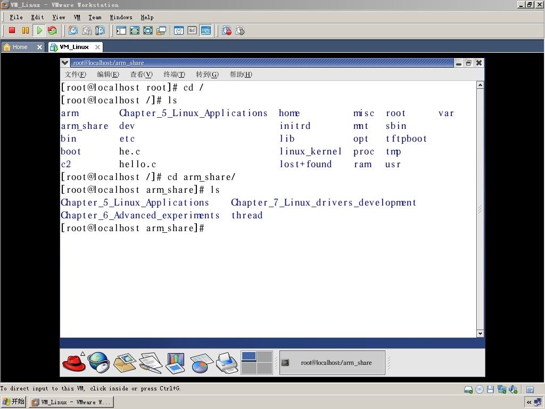Suspend the VM with the pause icon

pyautogui.click(x=26, y=30)
